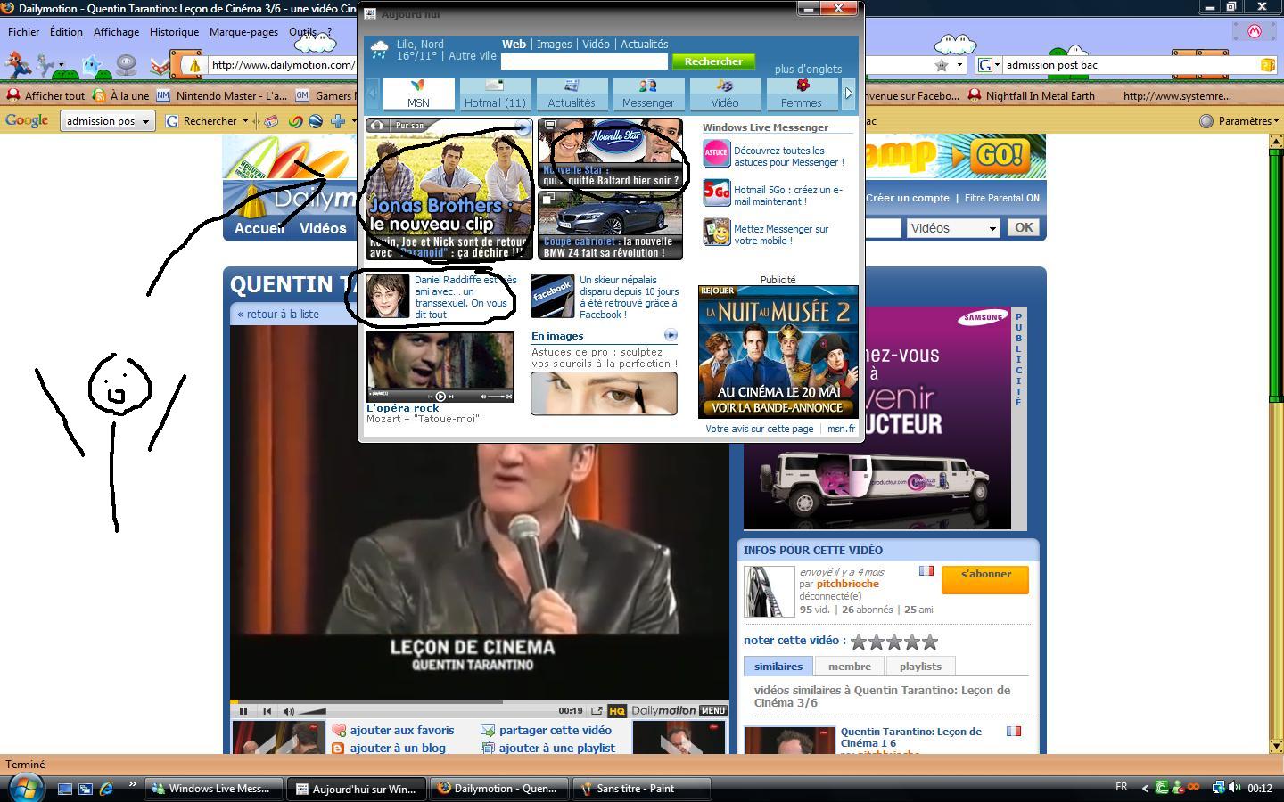This screenshot has height=802, width=1284.
Task: Switch to the 'playlists' tab
Action: pos(920,666)
